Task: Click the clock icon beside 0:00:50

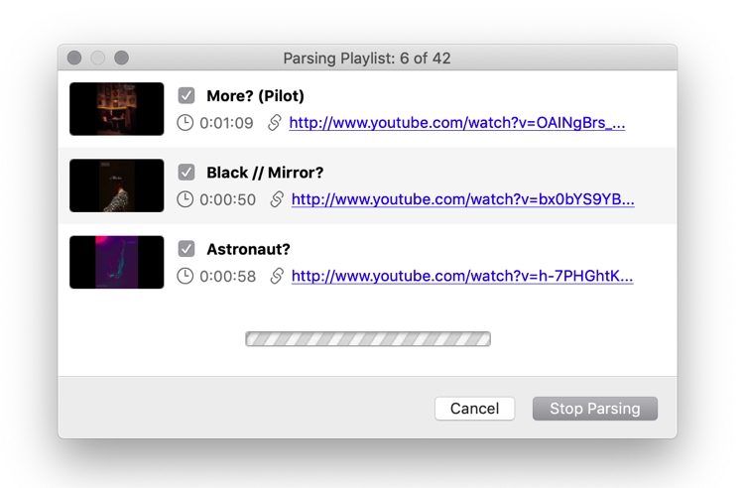Action: tap(185, 199)
